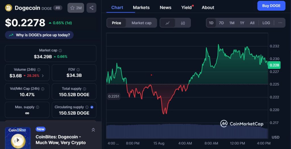291x149 pixels.
Task: Switch to the candlestick chart icon
Action: [x=183, y=23]
